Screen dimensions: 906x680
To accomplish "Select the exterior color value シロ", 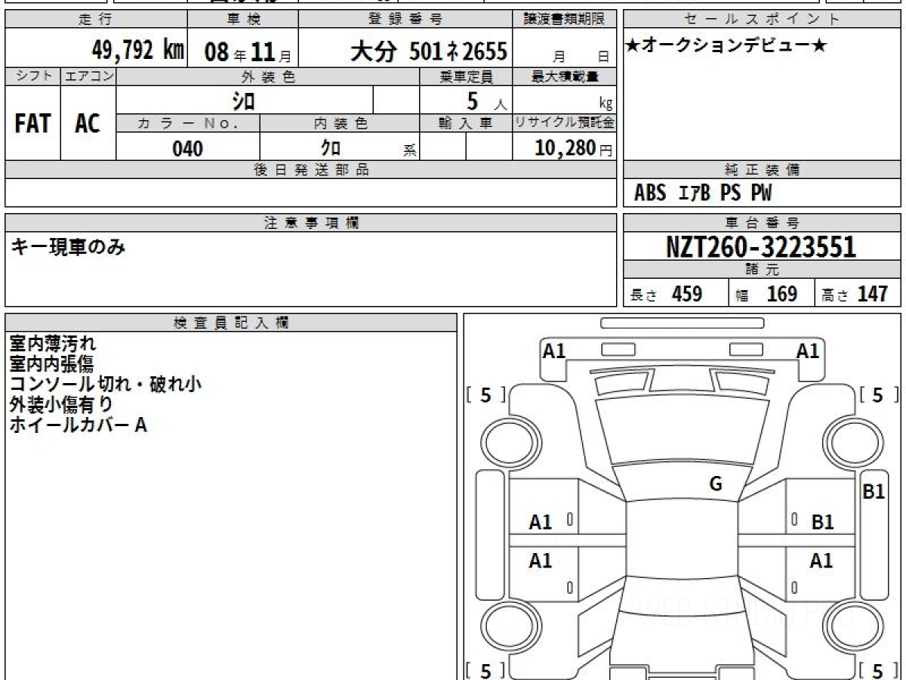I will click(243, 100).
